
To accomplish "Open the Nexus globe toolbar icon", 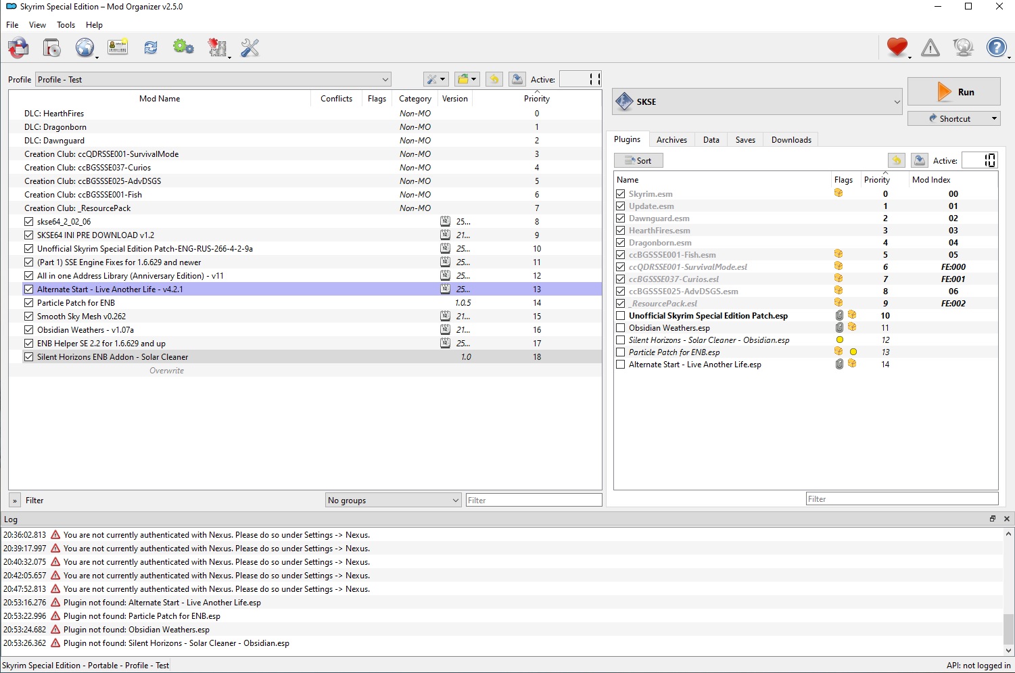I will [85, 48].
